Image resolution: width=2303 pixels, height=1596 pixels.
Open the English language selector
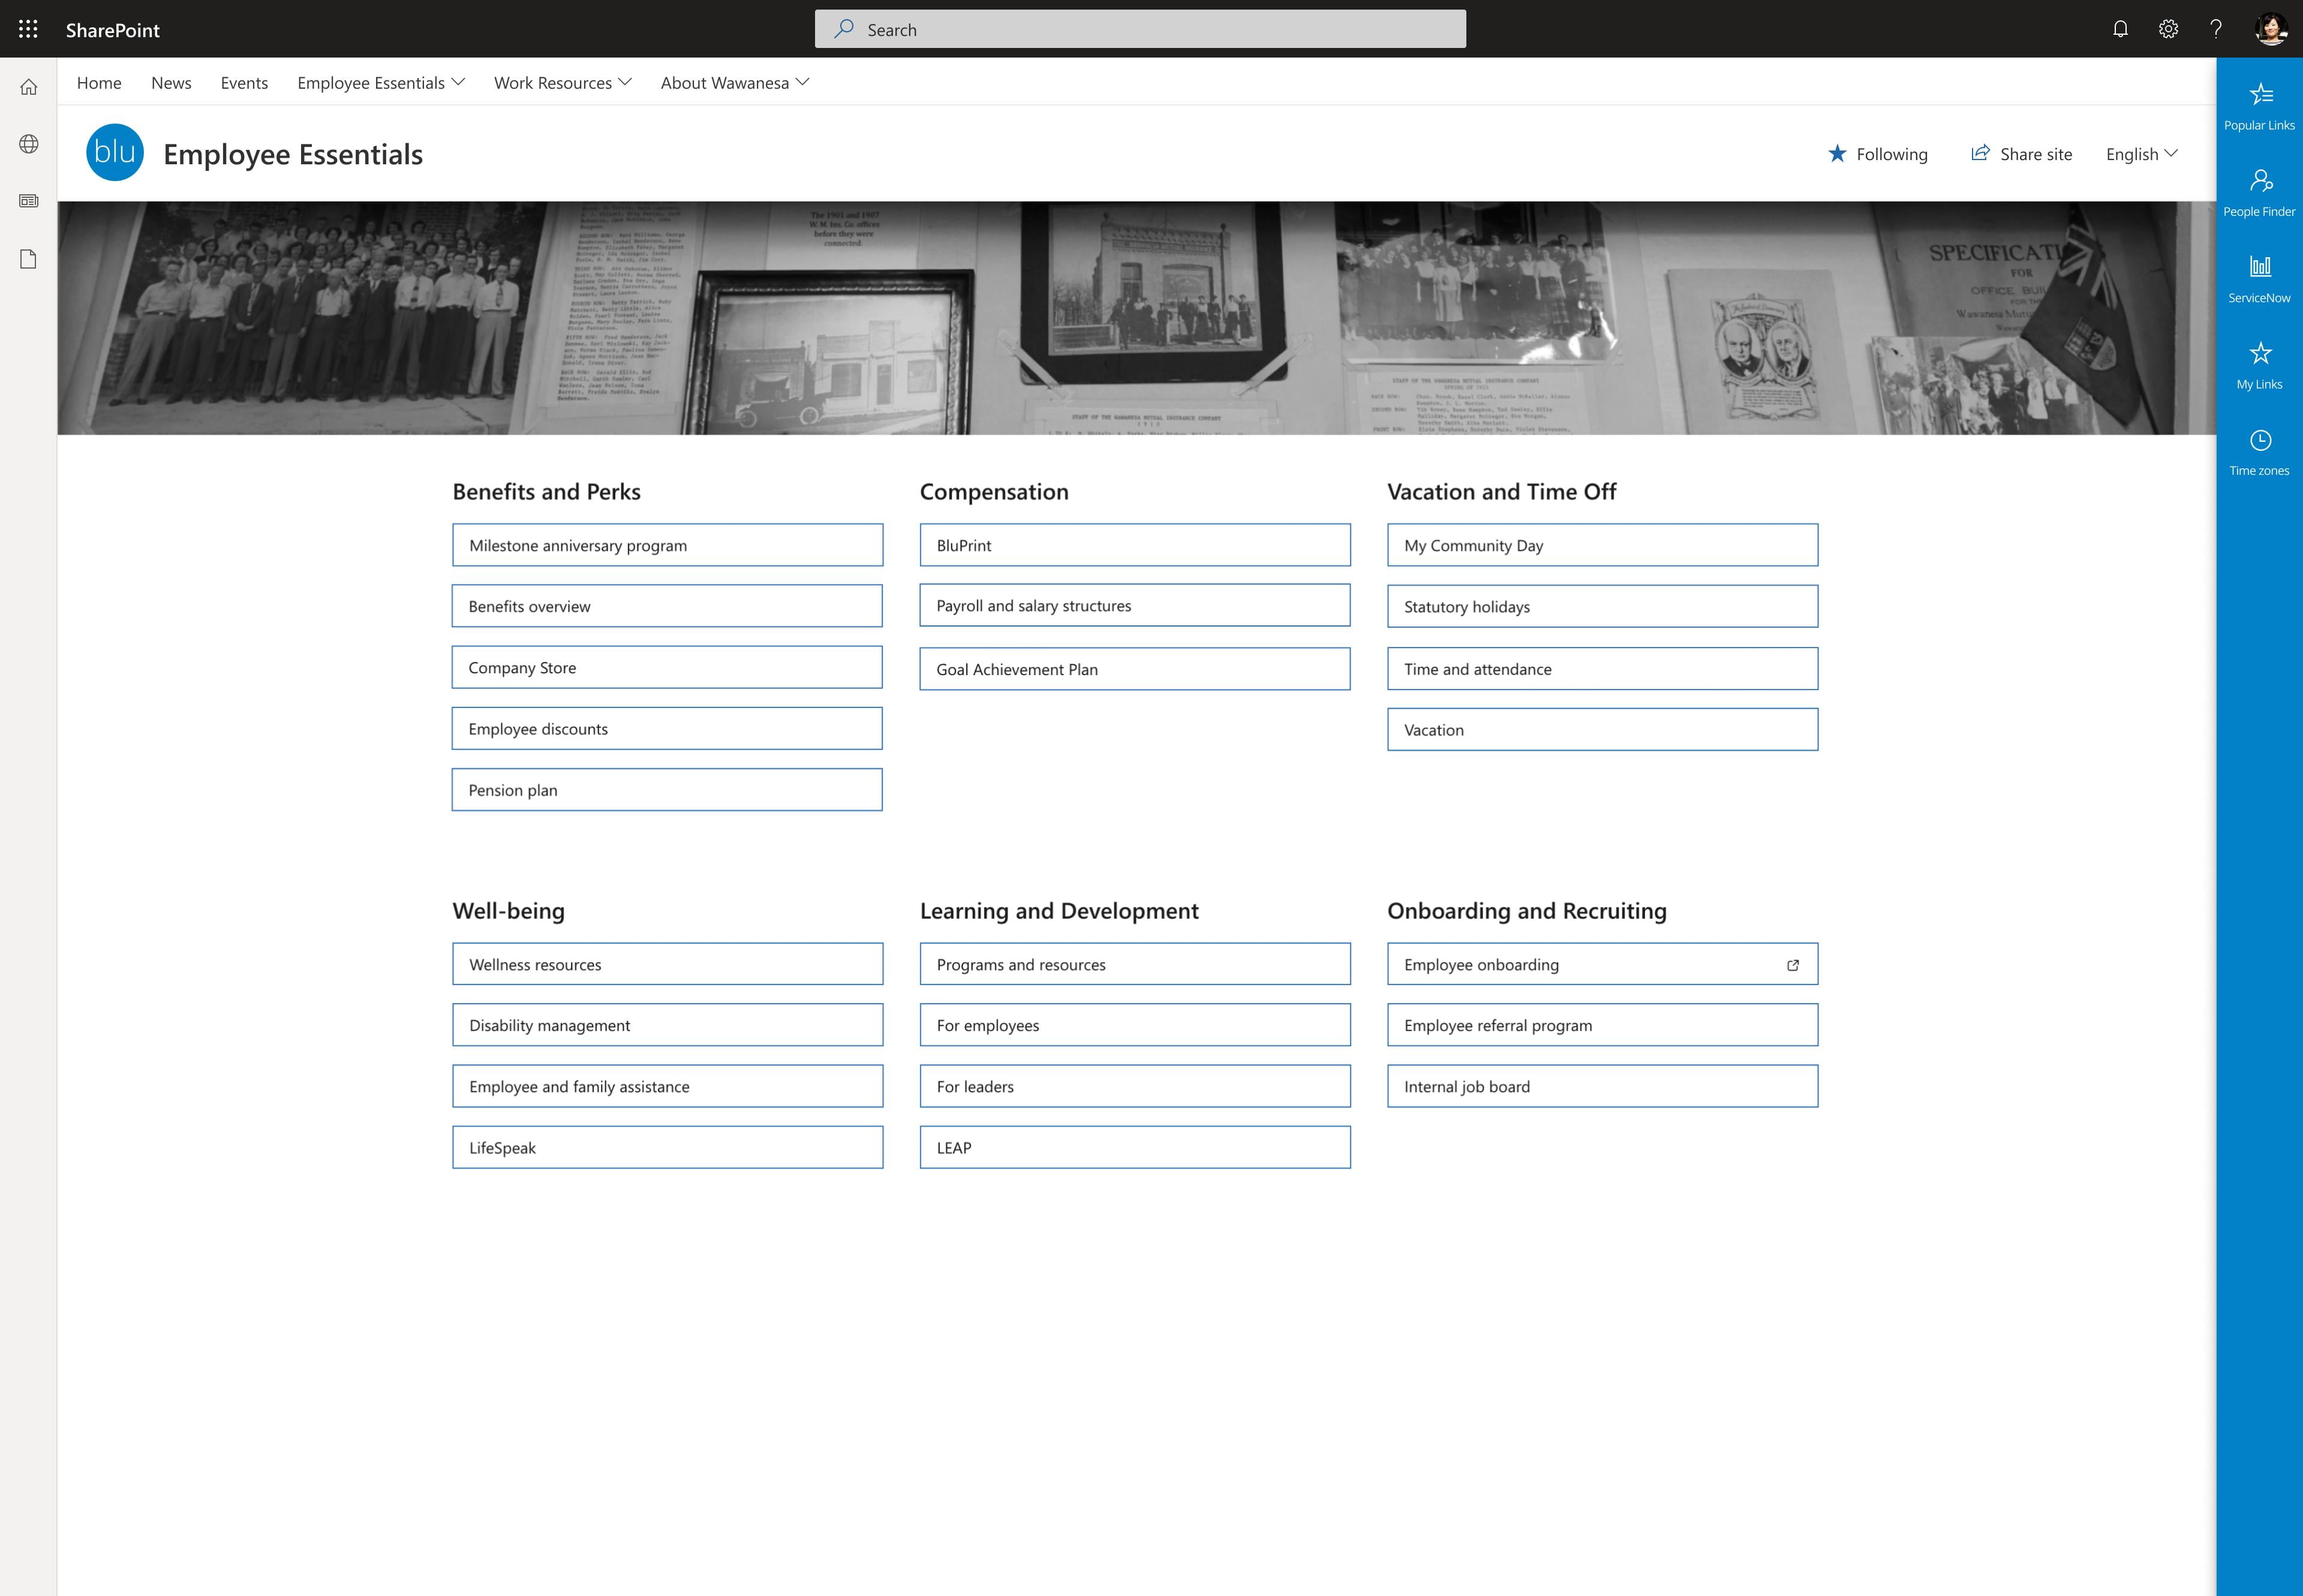pos(2140,154)
